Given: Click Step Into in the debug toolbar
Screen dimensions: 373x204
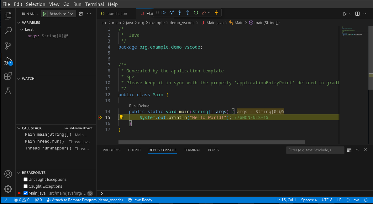Looking at the screenshot, I should [x=179, y=13].
